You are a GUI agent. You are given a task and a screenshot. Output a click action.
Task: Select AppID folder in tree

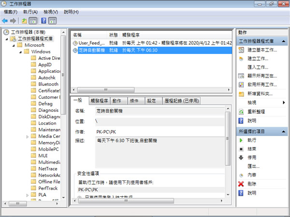pyautogui.click(x=45, y=65)
